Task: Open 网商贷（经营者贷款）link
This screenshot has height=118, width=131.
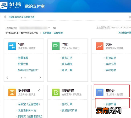Action: [x=30, y=116]
